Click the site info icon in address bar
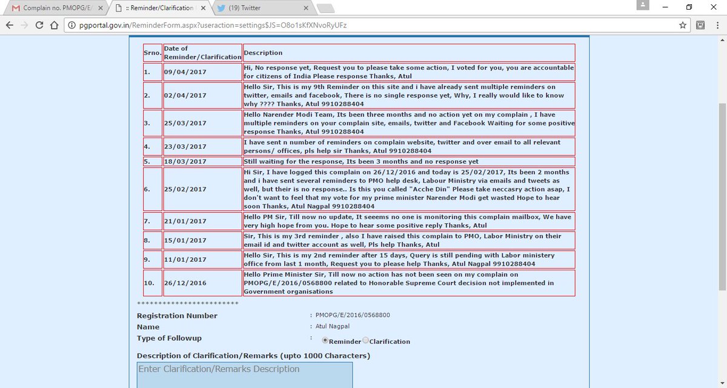Viewport: 727px width, 388px height. [x=71, y=25]
